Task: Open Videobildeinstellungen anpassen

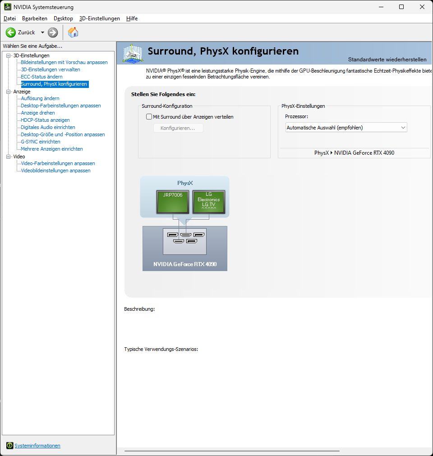Action: tap(55, 170)
